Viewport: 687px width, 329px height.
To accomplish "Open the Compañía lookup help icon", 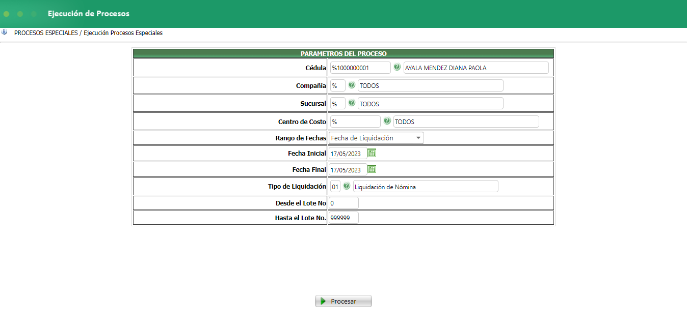I will tap(352, 85).
